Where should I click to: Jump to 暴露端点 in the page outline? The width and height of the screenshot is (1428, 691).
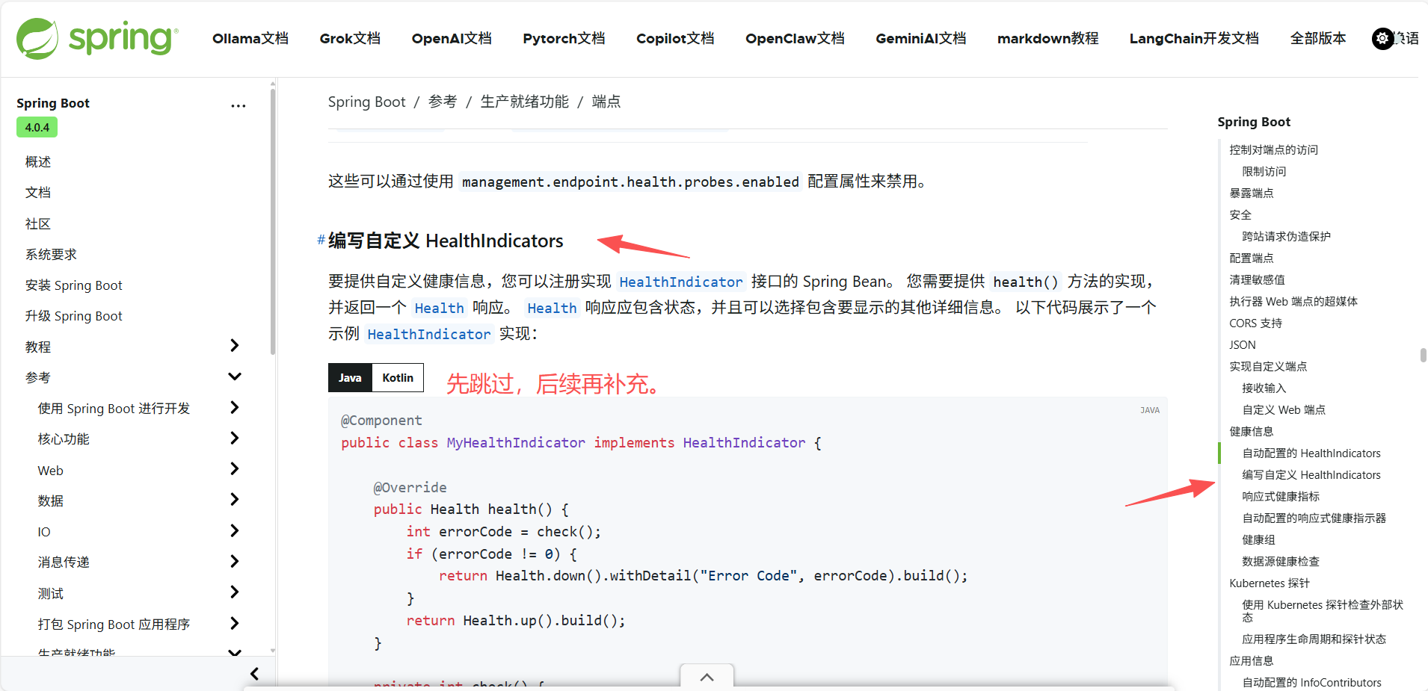(1251, 193)
